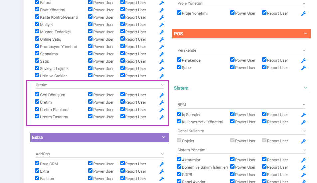
Task: Open wrench settings for Online Satış
Action: pos(162,40)
